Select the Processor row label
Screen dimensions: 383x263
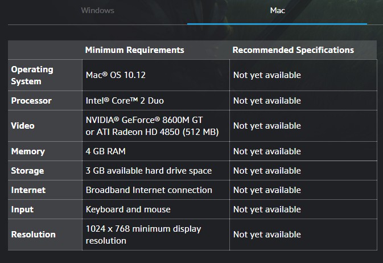(31, 101)
